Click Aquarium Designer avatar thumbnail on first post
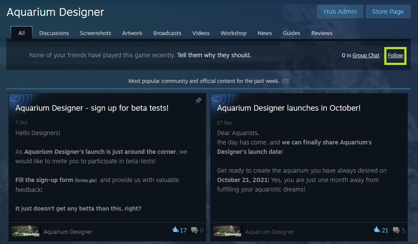 coord(26,231)
